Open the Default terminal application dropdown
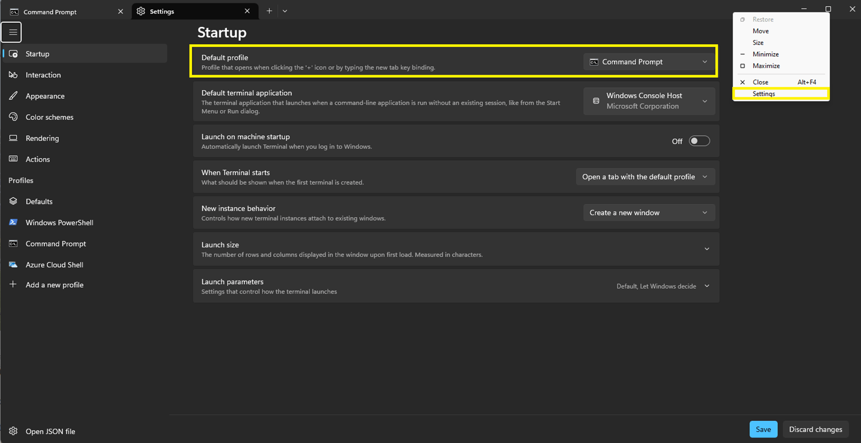The width and height of the screenshot is (861, 443). pos(648,101)
